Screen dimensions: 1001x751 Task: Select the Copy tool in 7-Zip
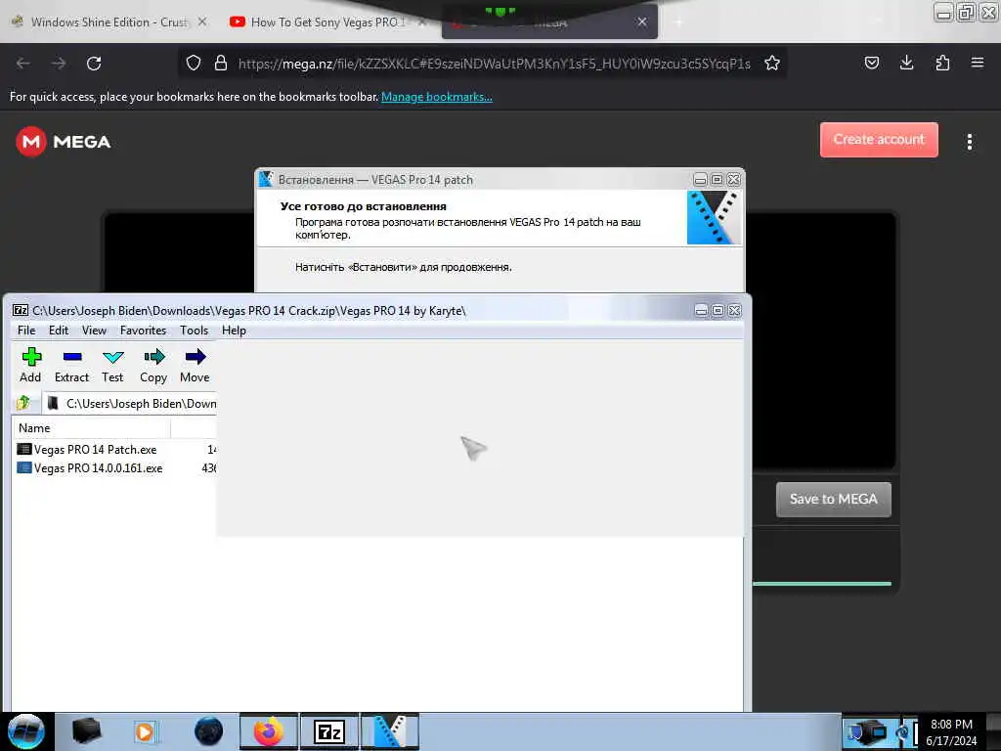[153, 366]
